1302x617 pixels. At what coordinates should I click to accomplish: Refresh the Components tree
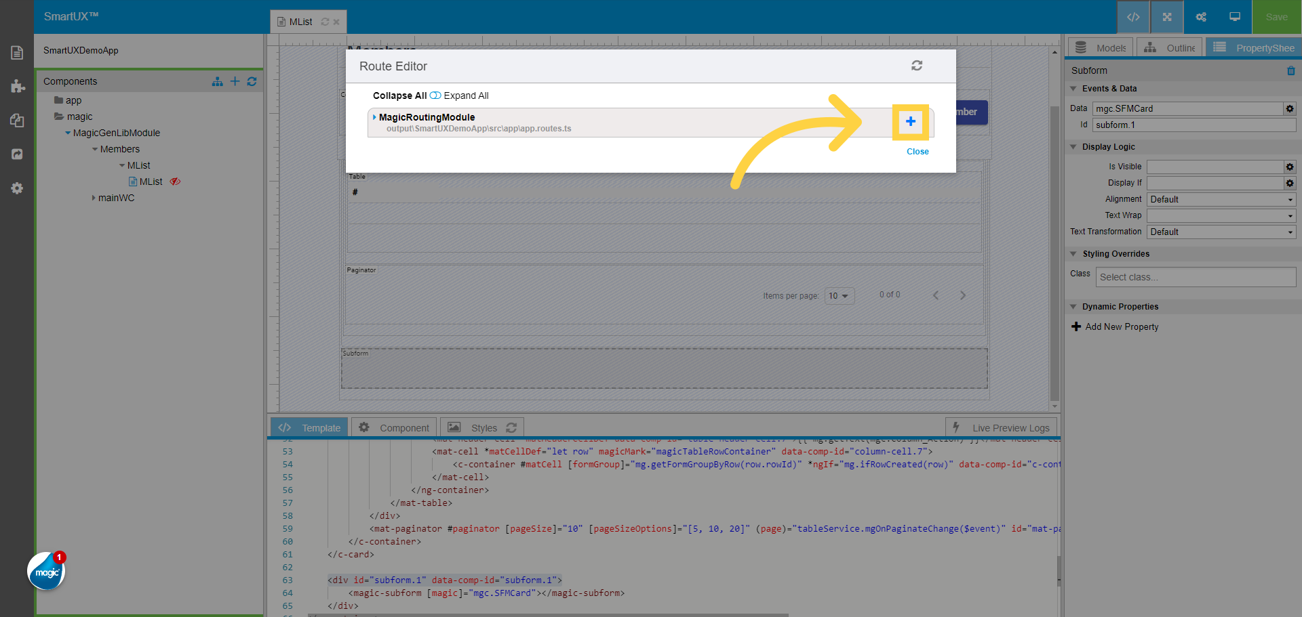[x=252, y=81]
